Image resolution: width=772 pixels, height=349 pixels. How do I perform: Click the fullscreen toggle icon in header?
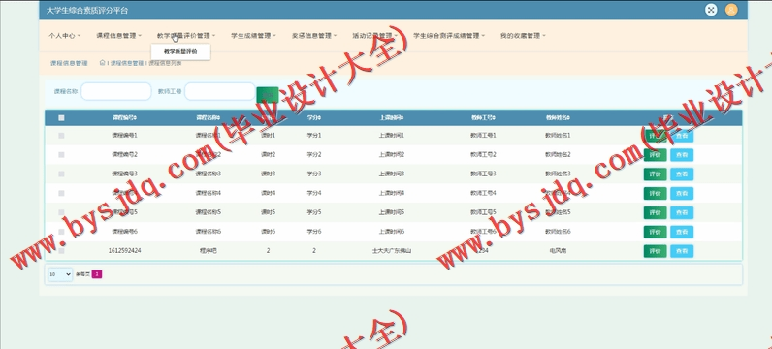pyautogui.click(x=711, y=10)
